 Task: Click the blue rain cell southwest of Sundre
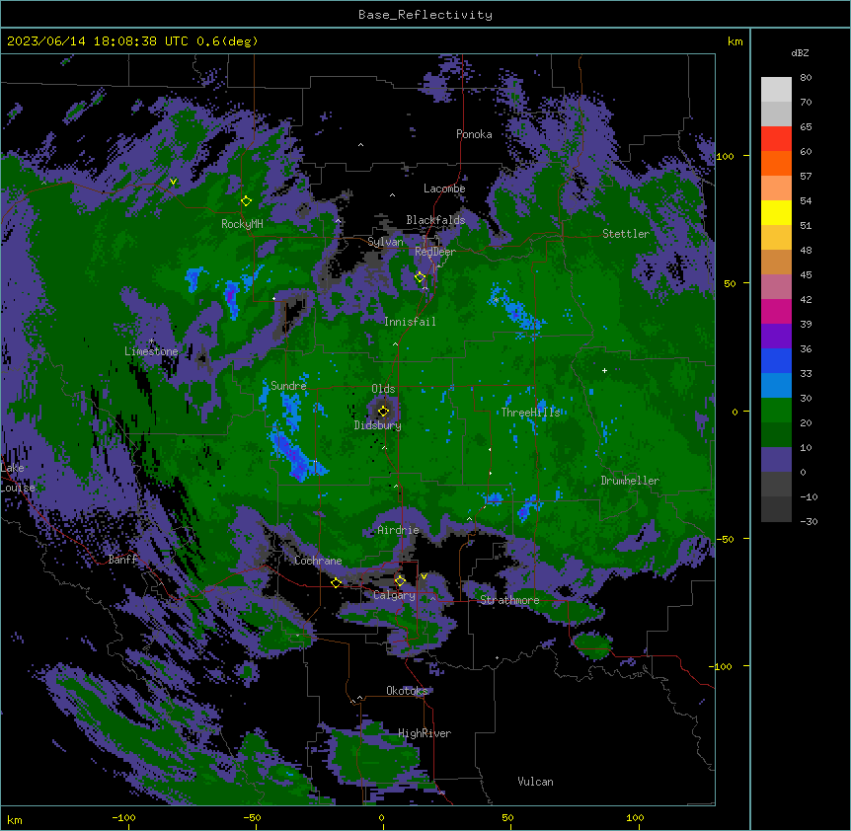[x=296, y=457]
